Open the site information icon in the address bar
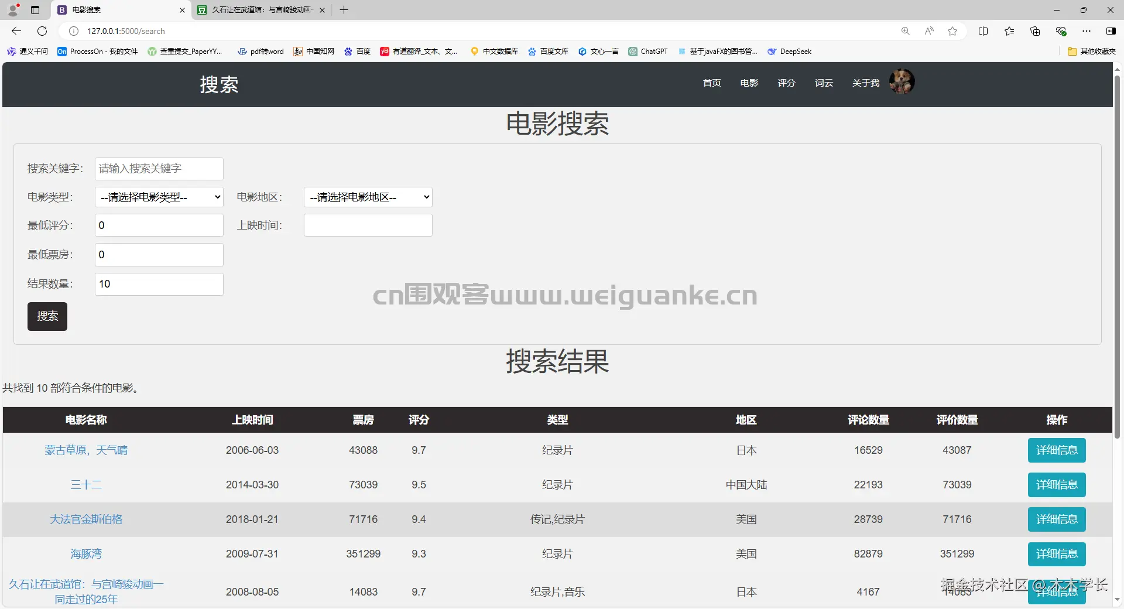Screen dimensions: 1124x609 coord(74,31)
